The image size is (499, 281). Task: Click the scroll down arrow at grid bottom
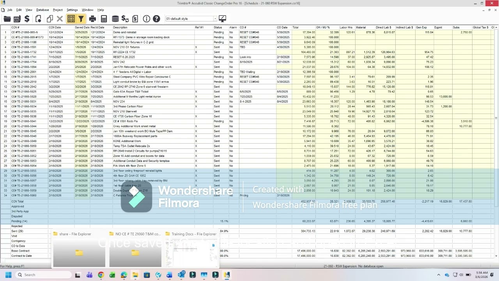pyautogui.click(x=497, y=256)
